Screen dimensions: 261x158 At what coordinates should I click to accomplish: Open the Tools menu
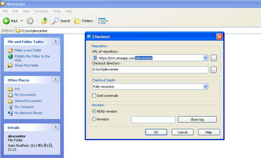click(x=57, y=11)
